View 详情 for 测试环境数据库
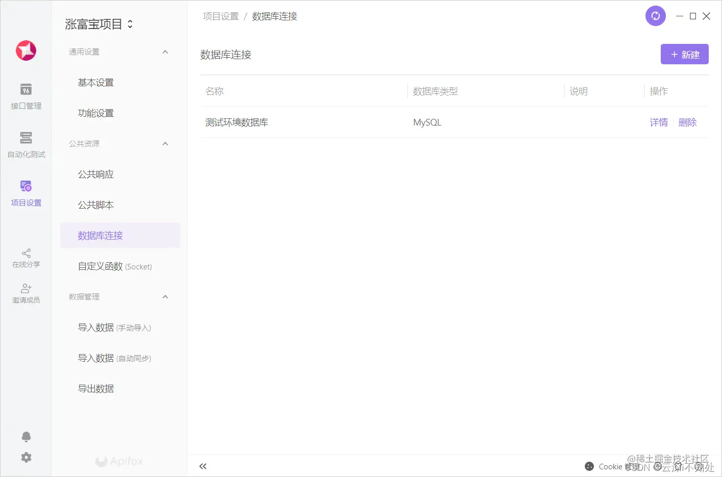This screenshot has height=477, width=722. click(x=659, y=122)
